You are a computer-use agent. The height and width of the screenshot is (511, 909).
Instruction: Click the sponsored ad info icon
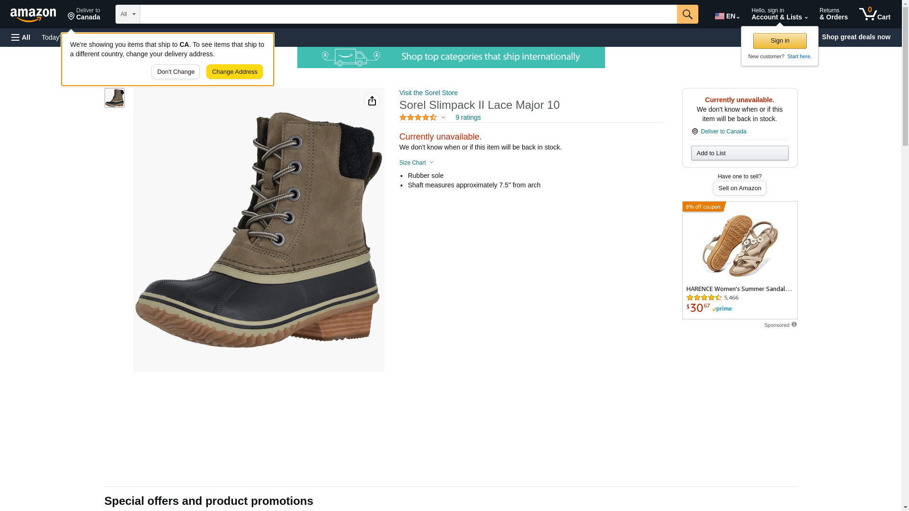[x=794, y=325]
